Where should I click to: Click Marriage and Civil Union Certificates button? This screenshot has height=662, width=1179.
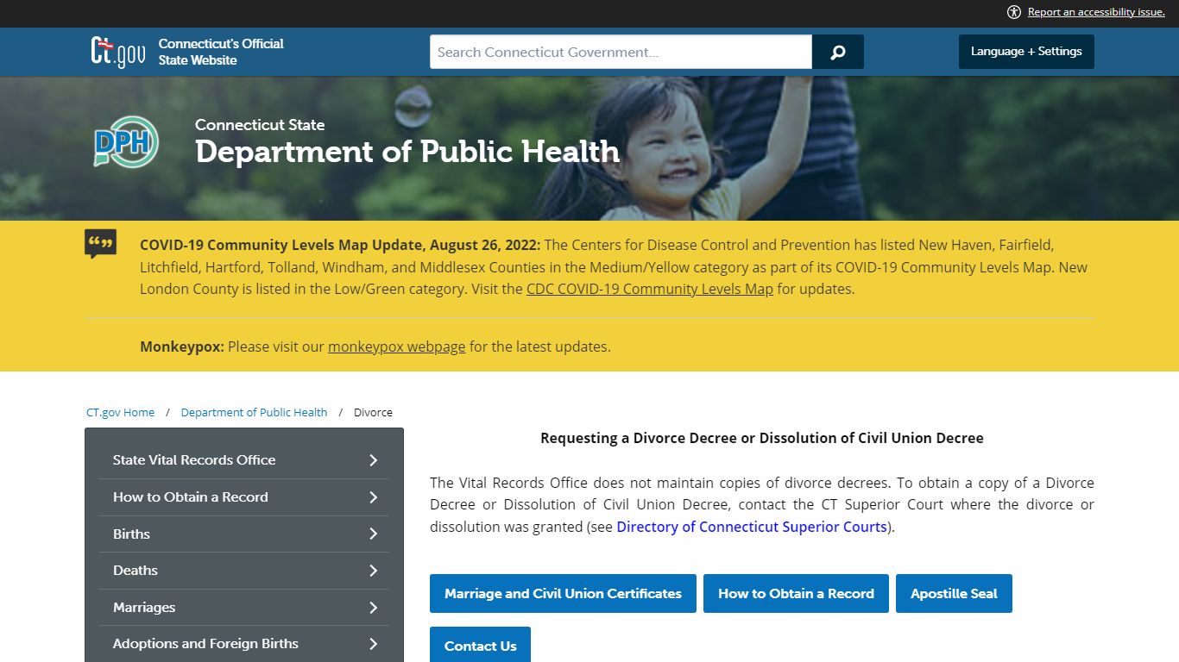click(x=563, y=594)
